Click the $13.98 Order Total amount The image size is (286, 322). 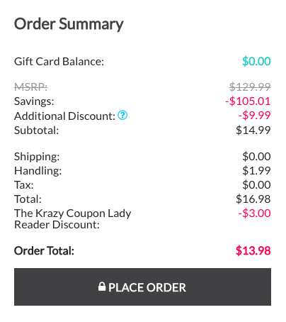pyautogui.click(x=253, y=250)
